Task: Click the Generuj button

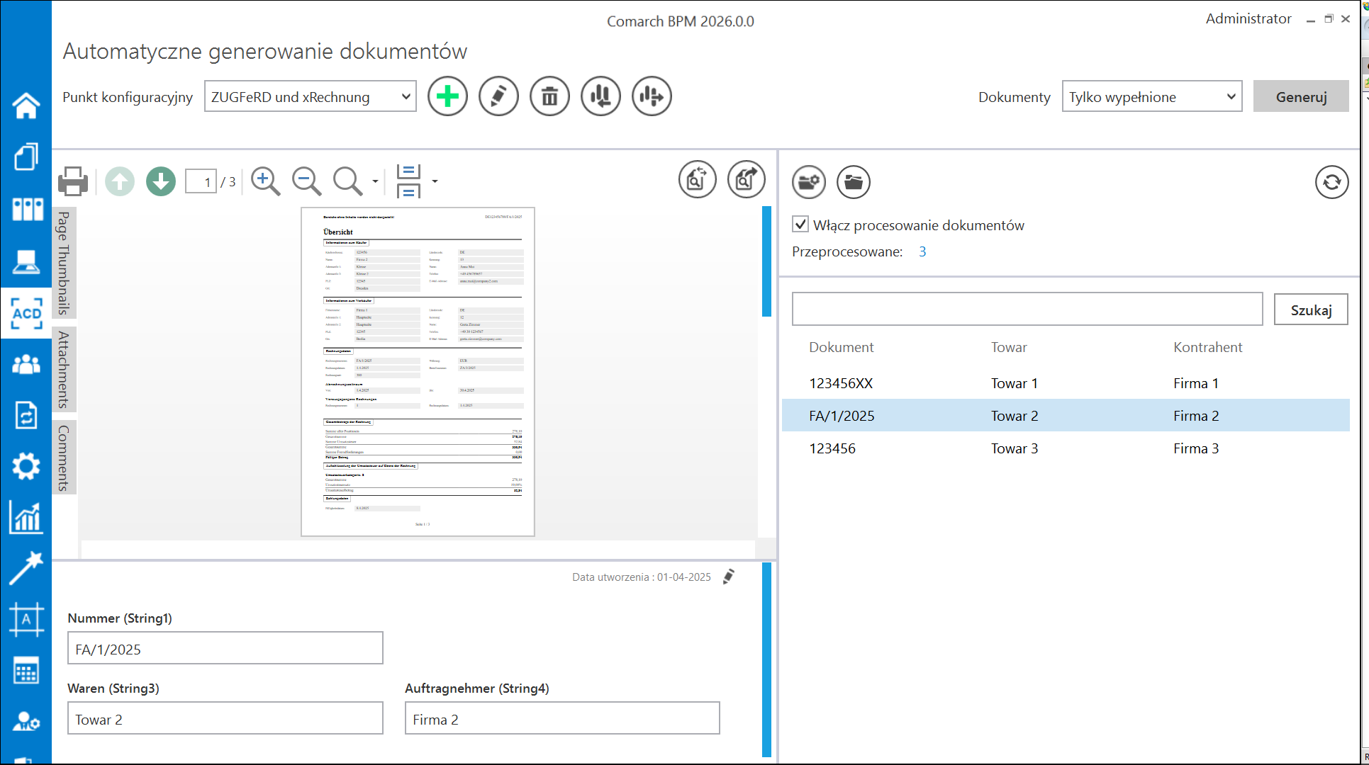Action: pos(1301,96)
